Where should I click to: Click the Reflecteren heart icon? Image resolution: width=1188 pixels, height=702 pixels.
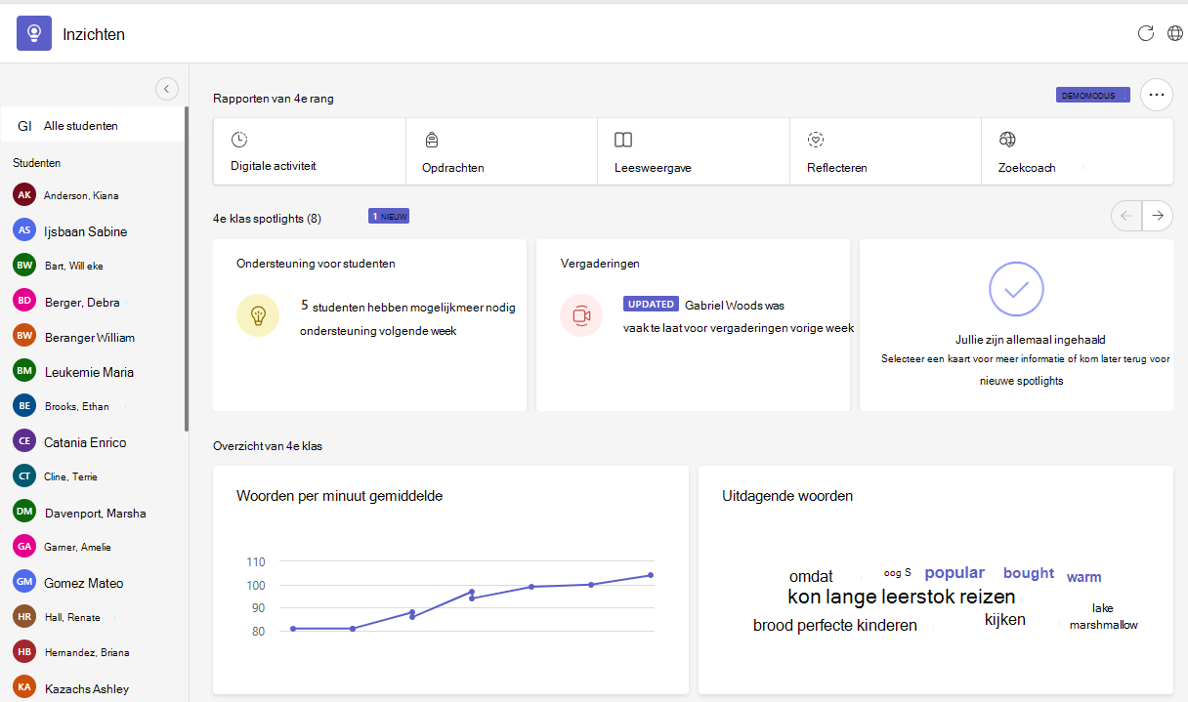point(816,140)
